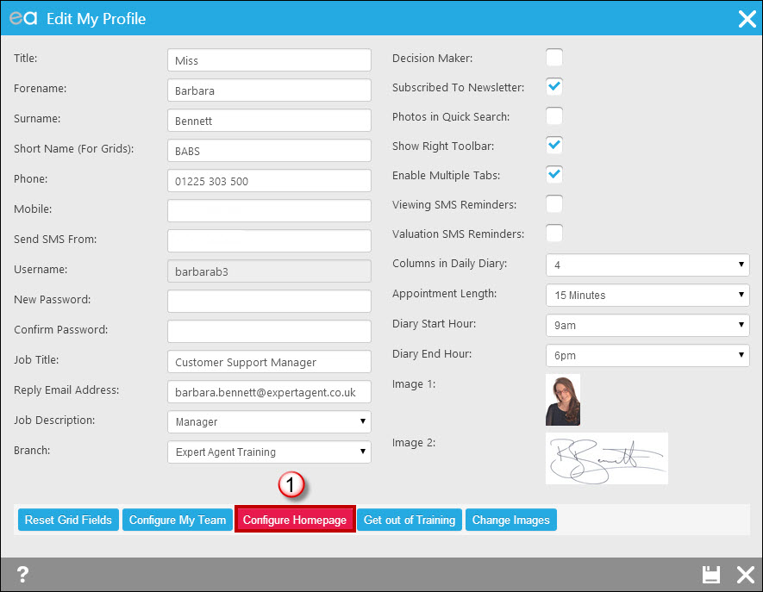This screenshot has width=763, height=592.
Task: Click the help question mark icon
Action: (22, 575)
